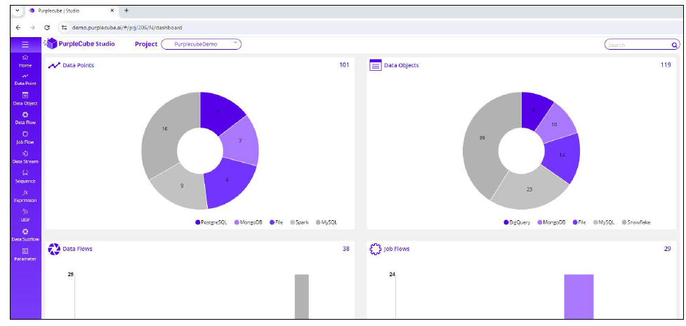Click the purple bar in Job Flows chart

pos(579,297)
